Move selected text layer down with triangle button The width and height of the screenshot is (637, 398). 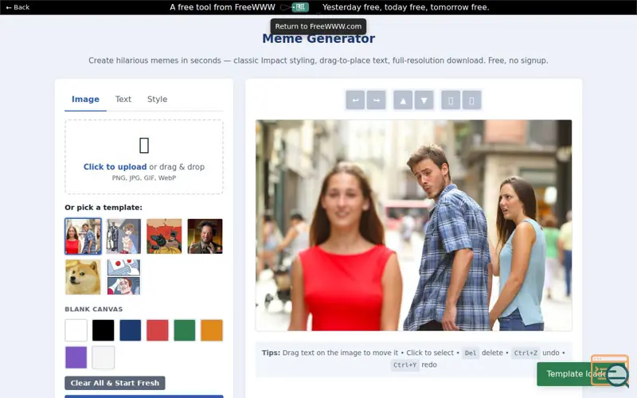(424, 100)
